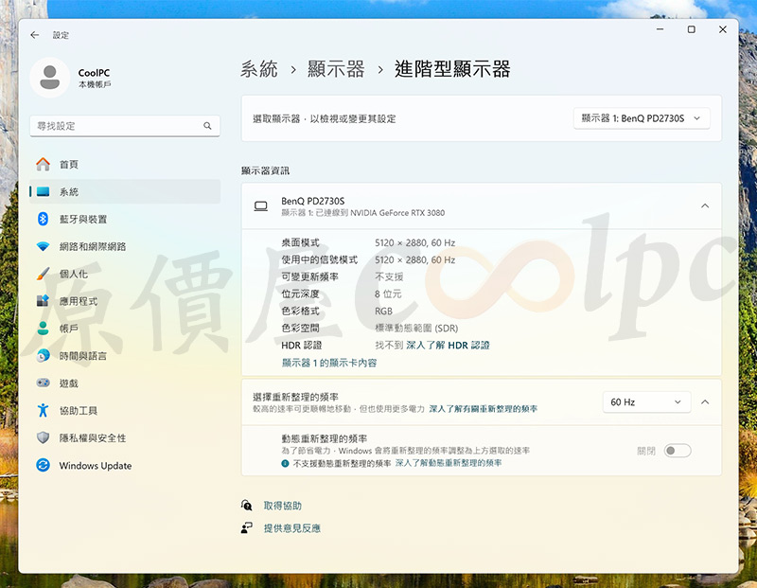Image resolution: width=757 pixels, height=588 pixels.
Task: Click the 位元深度 value 8 位元
Action: (388, 294)
